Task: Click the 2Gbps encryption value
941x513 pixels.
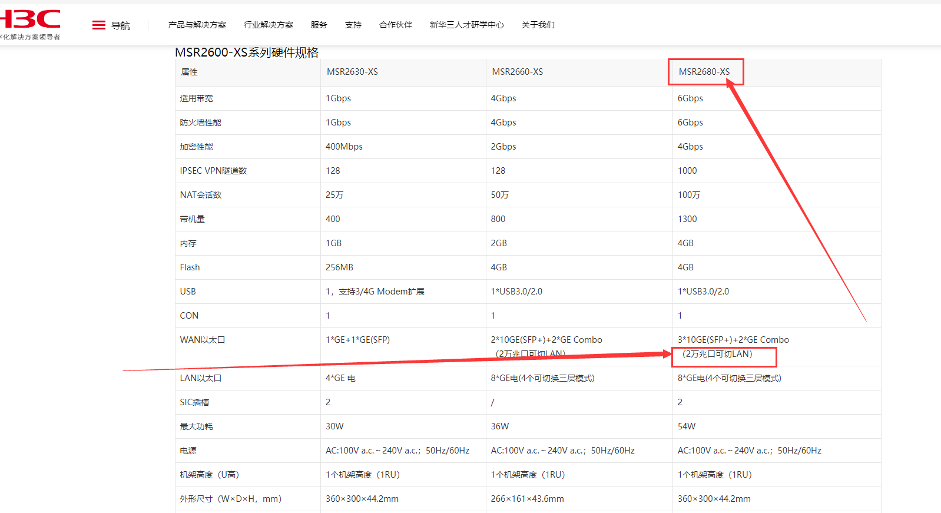Action: tap(503, 147)
